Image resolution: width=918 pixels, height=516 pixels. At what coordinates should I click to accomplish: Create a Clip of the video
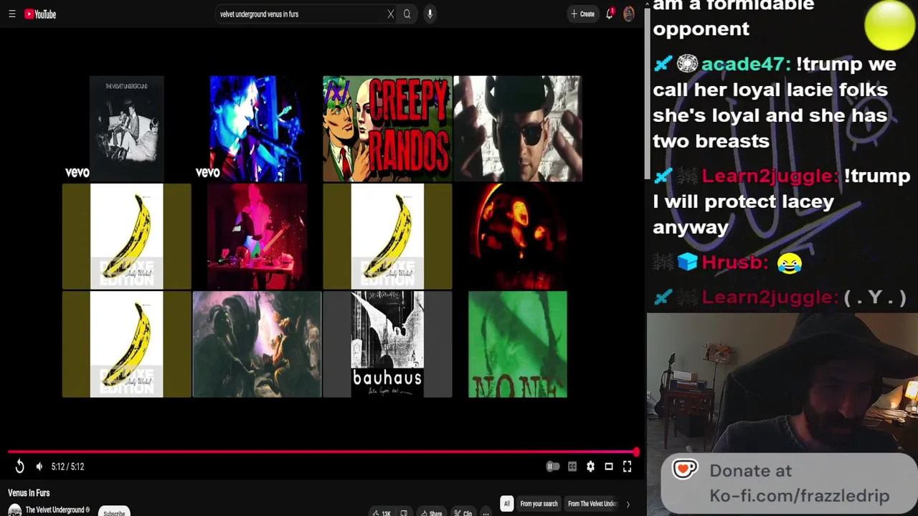point(463,513)
